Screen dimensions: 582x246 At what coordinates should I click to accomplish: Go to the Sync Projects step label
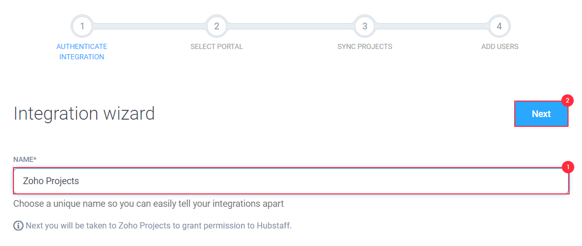click(365, 46)
